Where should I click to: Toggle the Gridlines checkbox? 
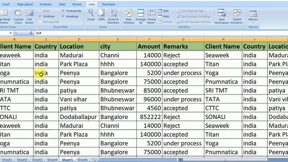point(40,16)
